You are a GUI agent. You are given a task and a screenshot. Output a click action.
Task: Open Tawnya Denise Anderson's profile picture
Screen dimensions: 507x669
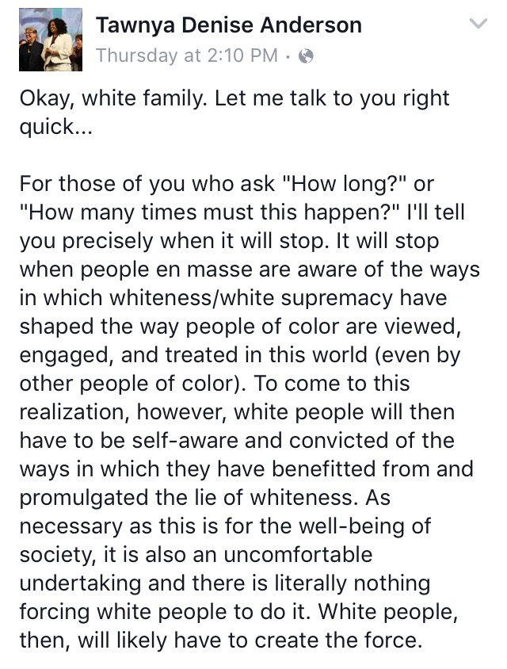51,40
